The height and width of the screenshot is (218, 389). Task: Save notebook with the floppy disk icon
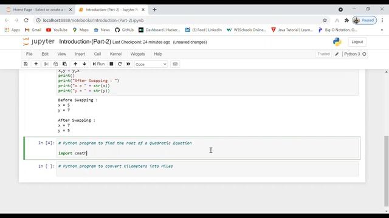point(26,64)
